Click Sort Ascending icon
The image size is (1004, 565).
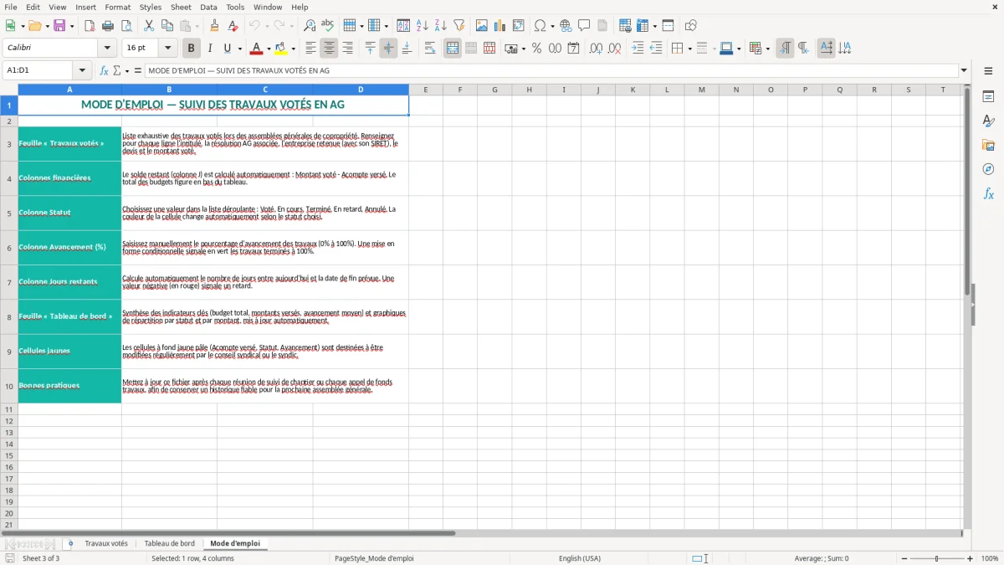click(422, 26)
